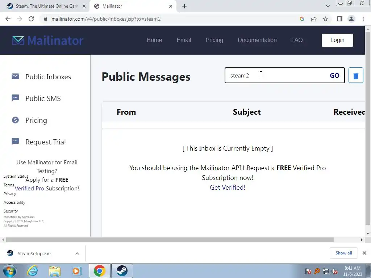Click the Get Verified! link
Viewport: 371px width, 278px height.
tap(228, 187)
